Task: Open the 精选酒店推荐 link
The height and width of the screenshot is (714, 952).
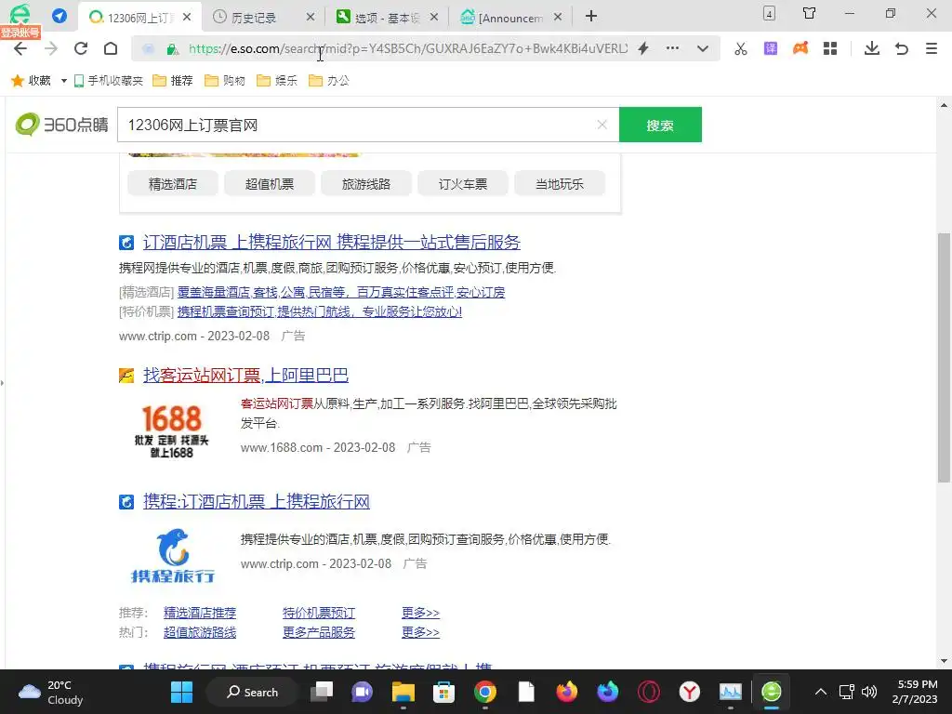Action: pos(200,614)
